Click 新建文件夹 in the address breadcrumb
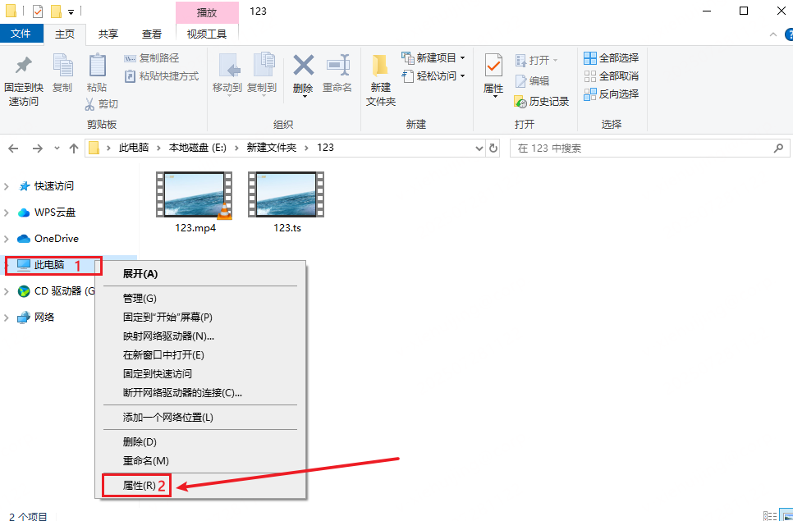The width and height of the screenshot is (793, 521). coord(272,148)
